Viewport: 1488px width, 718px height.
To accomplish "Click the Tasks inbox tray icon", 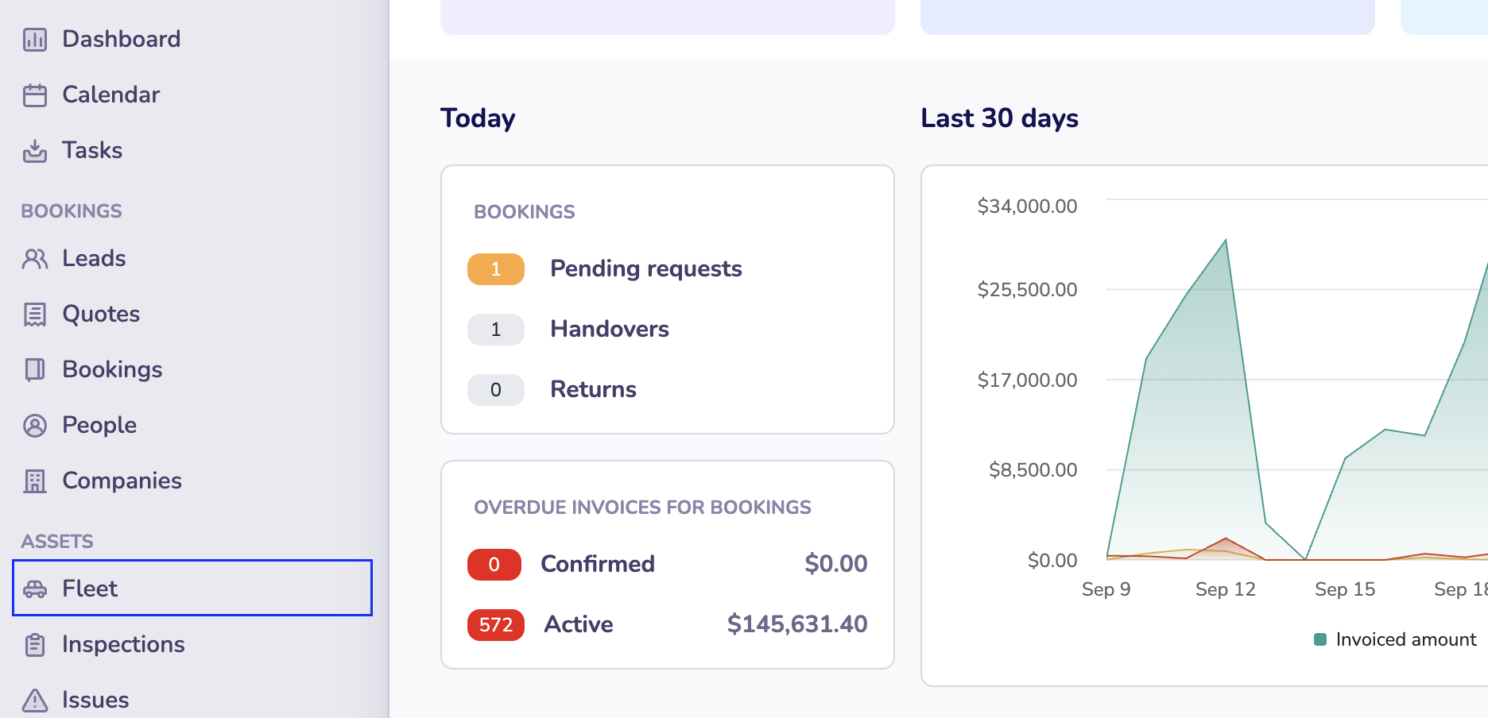I will pos(35,151).
